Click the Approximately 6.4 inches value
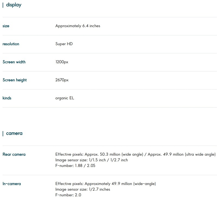 pyautogui.click(x=78, y=26)
